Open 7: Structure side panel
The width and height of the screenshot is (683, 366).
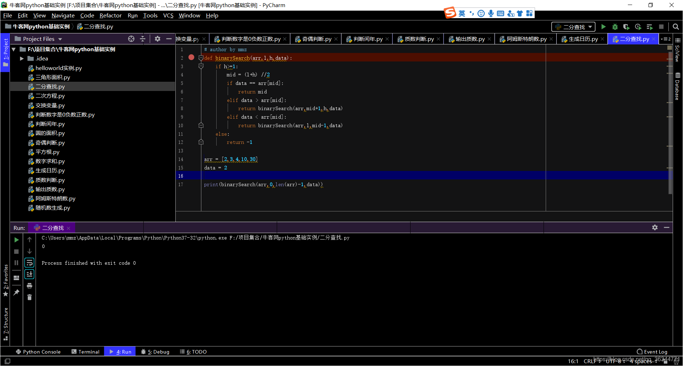(6, 323)
